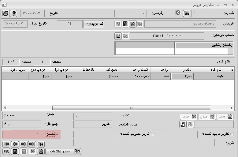
Task: Uncheck the بستن checkbox
Action: [x=58, y=134]
